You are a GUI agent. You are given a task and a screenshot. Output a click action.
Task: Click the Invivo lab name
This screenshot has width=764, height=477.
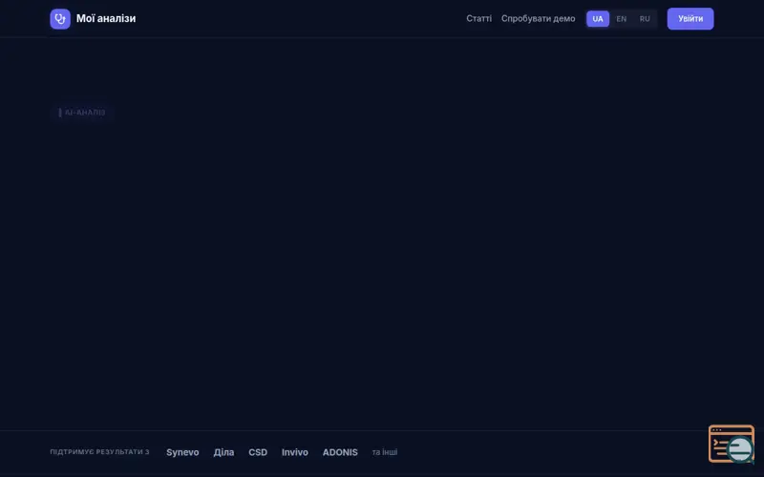295,452
